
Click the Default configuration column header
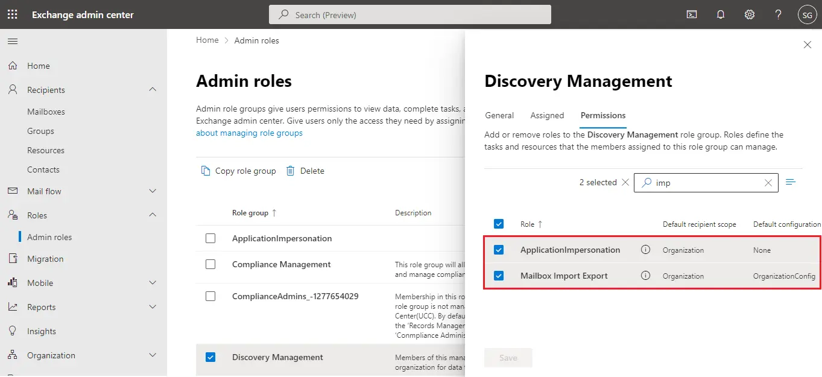tap(787, 224)
